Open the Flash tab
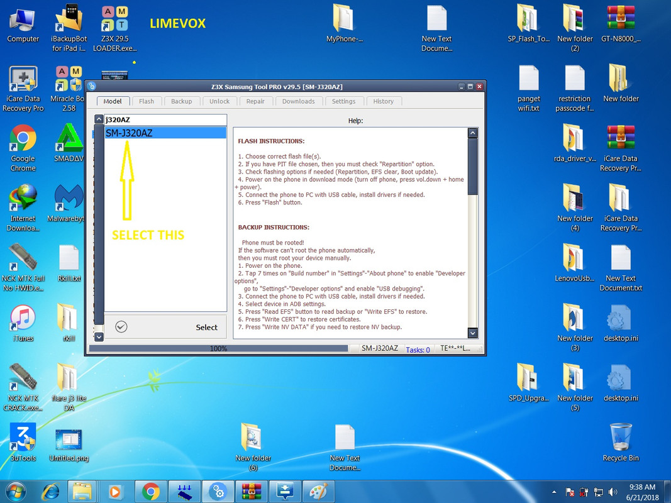This screenshot has width=671, height=503. tap(147, 101)
